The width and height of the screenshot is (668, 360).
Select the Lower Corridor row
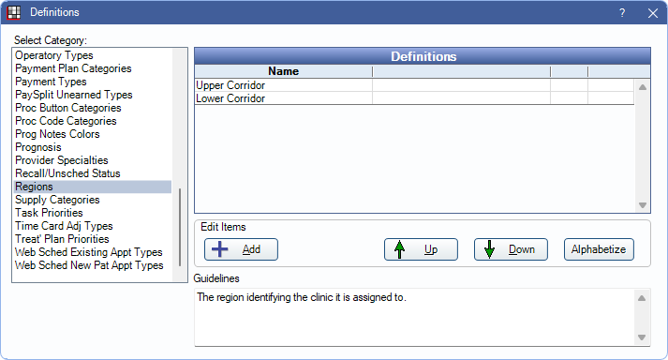[x=414, y=98]
